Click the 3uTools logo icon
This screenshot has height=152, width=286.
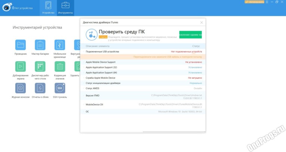coord(7,7)
